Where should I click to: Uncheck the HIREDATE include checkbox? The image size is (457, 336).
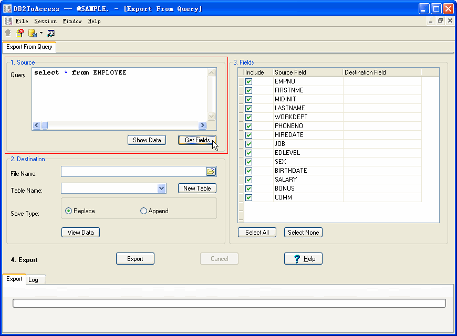(x=248, y=135)
